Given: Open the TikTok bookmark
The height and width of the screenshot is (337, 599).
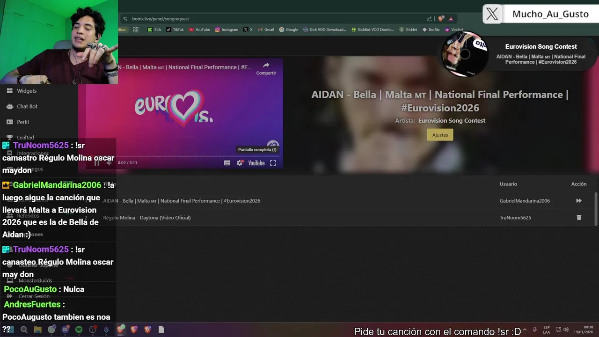Looking at the screenshot, I should tap(175, 29).
